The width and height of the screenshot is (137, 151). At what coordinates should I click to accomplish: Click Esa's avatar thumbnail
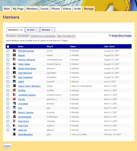tap(14, 108)
